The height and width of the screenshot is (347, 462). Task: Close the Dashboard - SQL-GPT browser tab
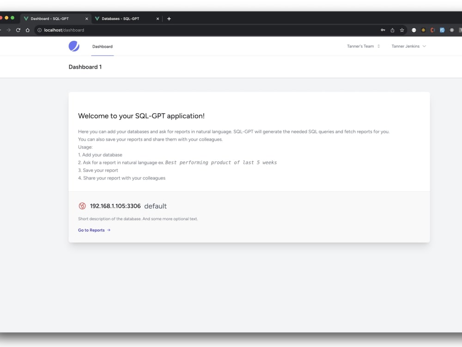click(87, 19)
